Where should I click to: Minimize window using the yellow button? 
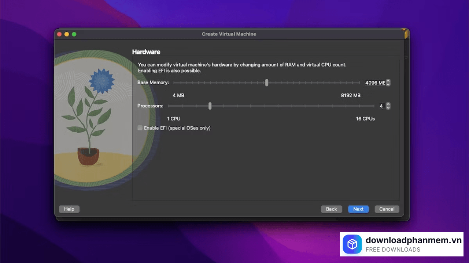point(67,34)
